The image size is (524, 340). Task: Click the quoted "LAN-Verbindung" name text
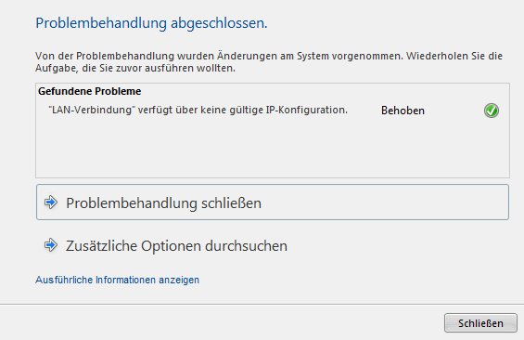[x=92, y=110]
